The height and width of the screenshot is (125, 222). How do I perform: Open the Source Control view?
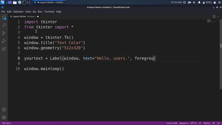pyautogui.click(x=4, y=33)
